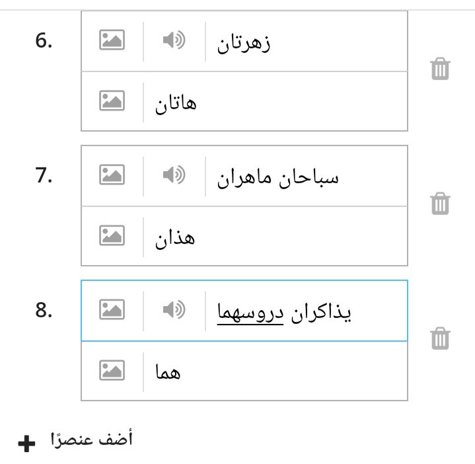Edit the focused field يذاكران دروسهما

pyautogui.click(x=307, y=311)
